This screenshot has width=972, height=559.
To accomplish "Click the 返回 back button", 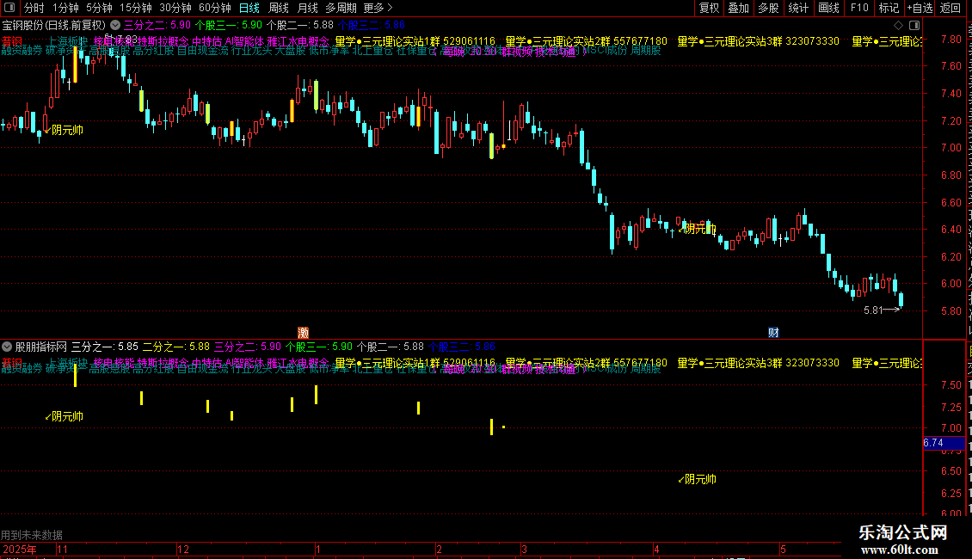I will click(950, 8).
